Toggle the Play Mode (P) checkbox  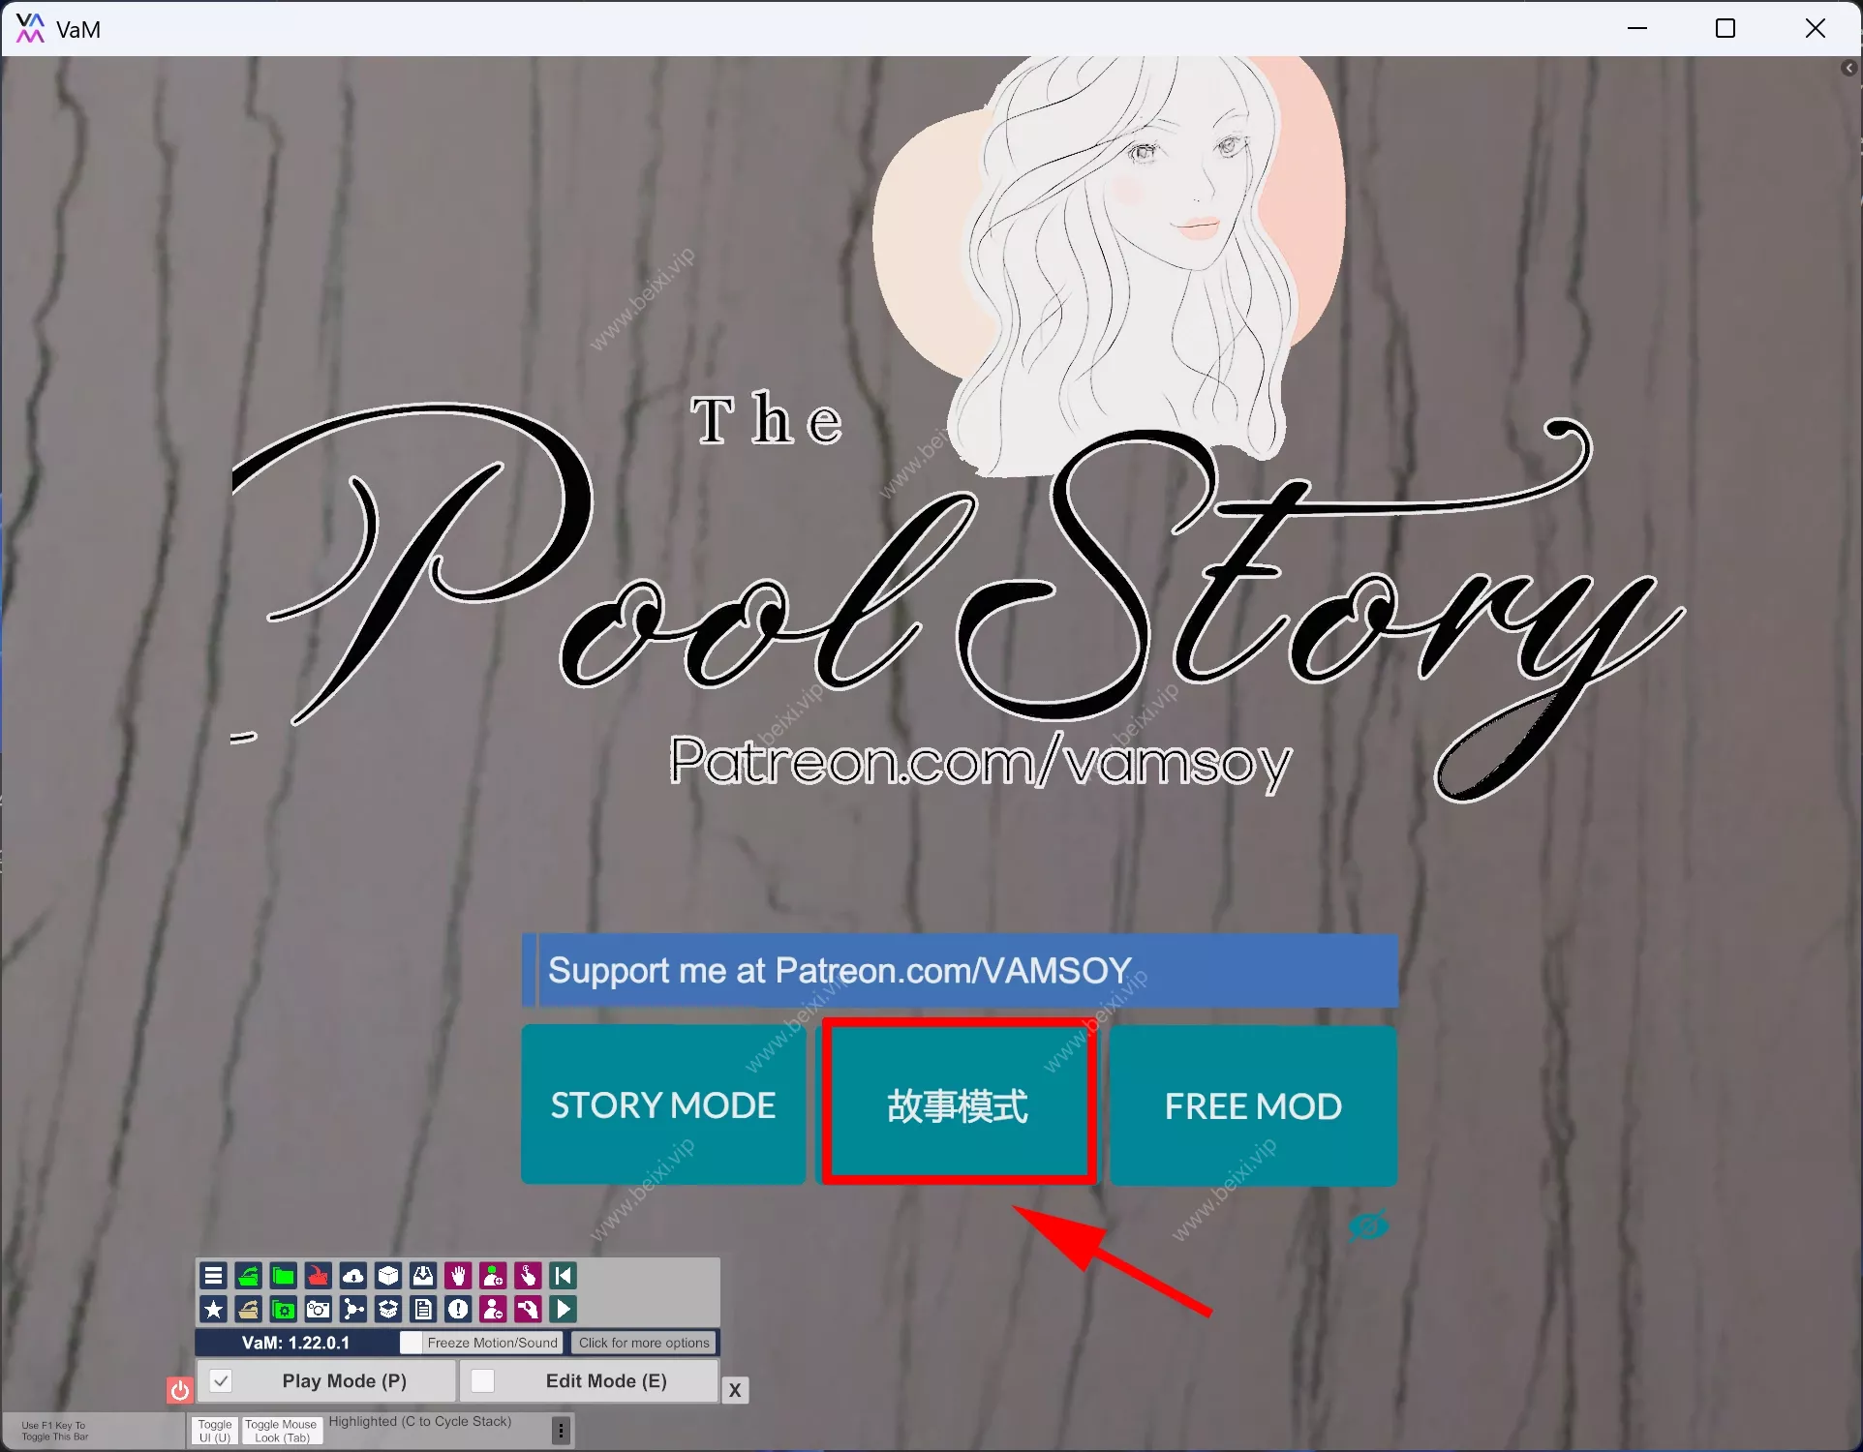221,1380
